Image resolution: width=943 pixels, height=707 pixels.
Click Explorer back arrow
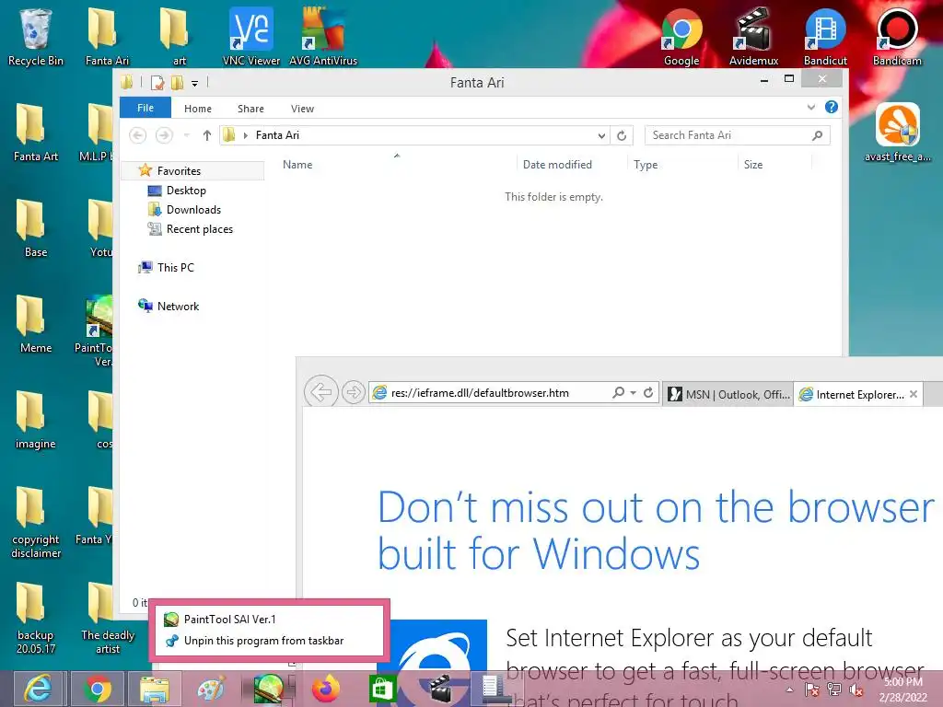point(138,135)
